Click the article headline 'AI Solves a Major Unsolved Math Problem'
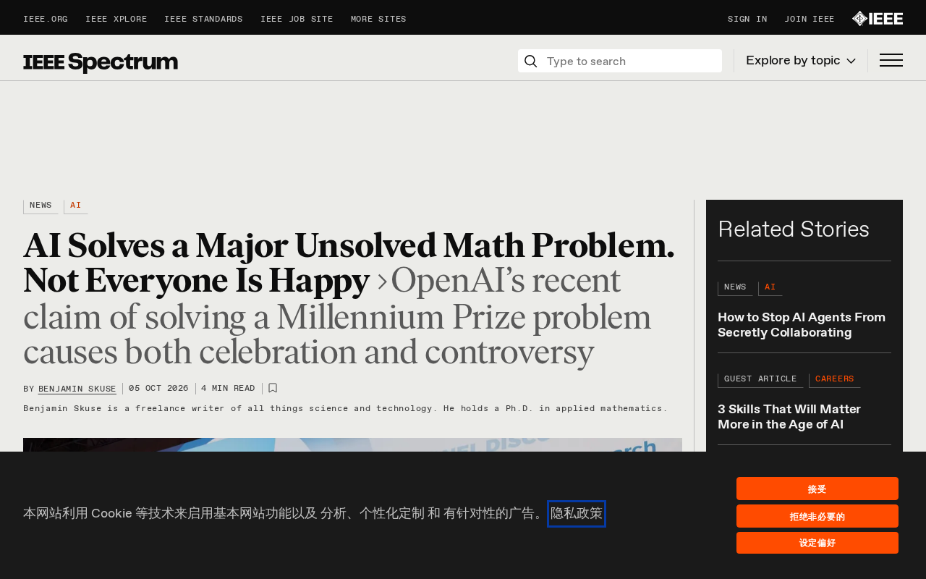The width and height of the screenshot is (926, 579). 349,263
